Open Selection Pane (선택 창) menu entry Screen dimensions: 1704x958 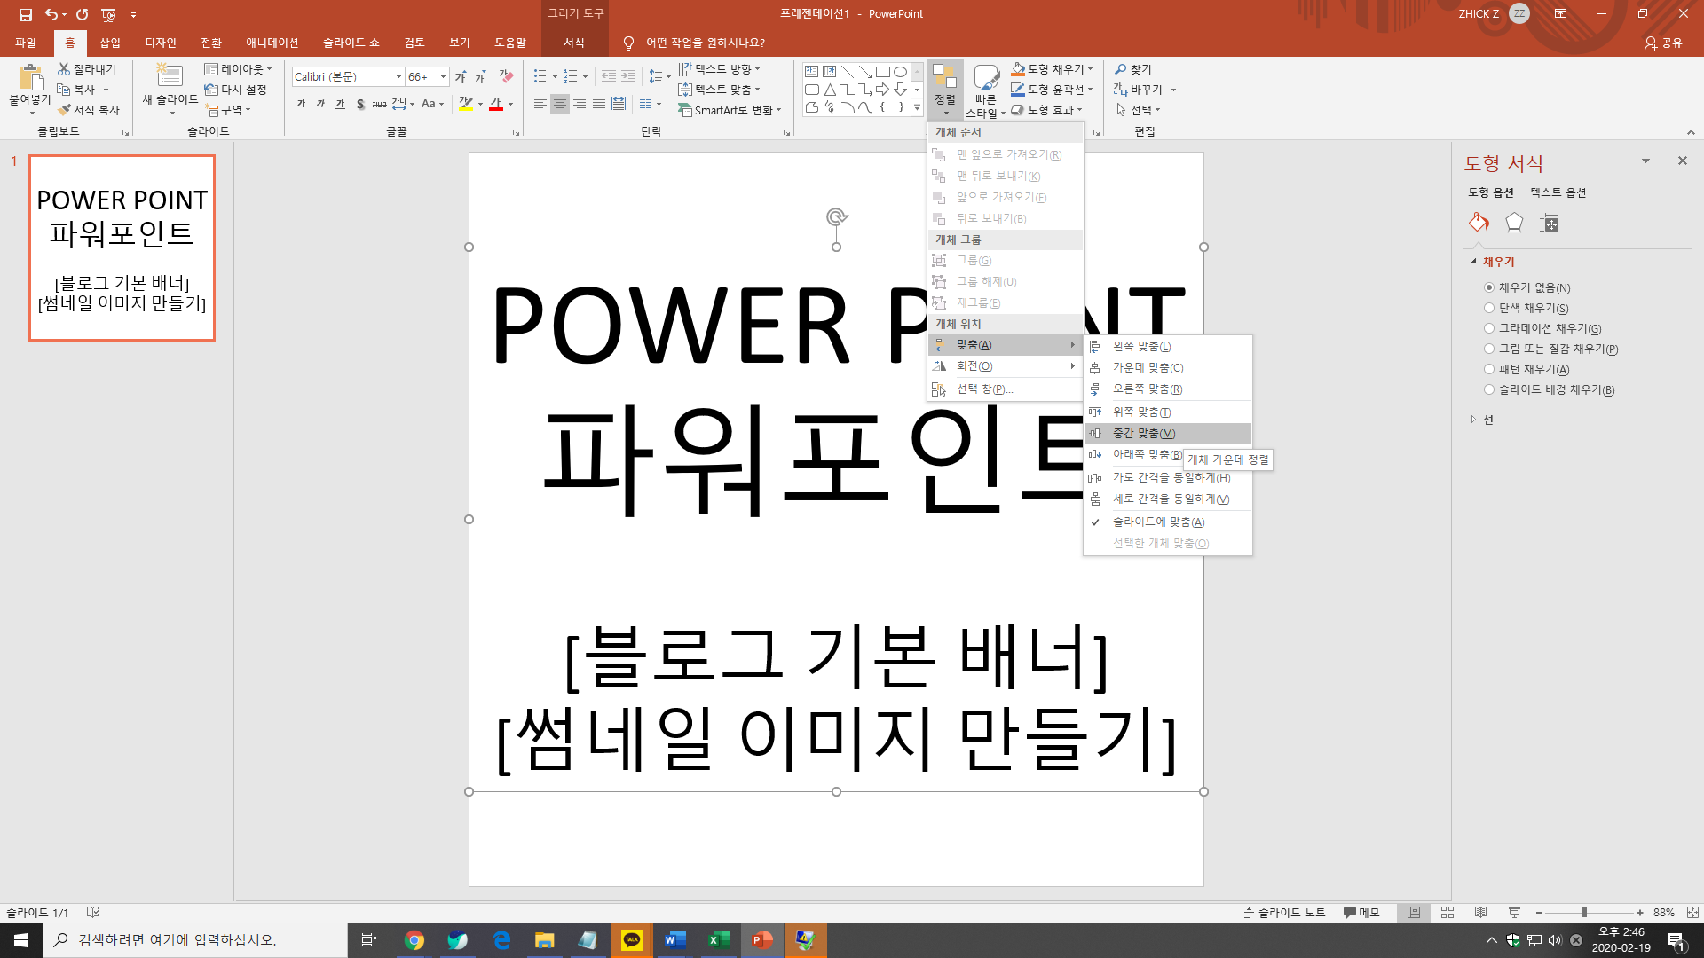[x=1005, y=389]
